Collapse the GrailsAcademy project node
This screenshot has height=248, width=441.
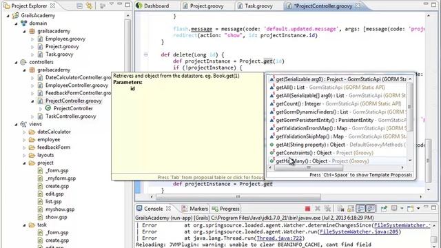(8, 16)
